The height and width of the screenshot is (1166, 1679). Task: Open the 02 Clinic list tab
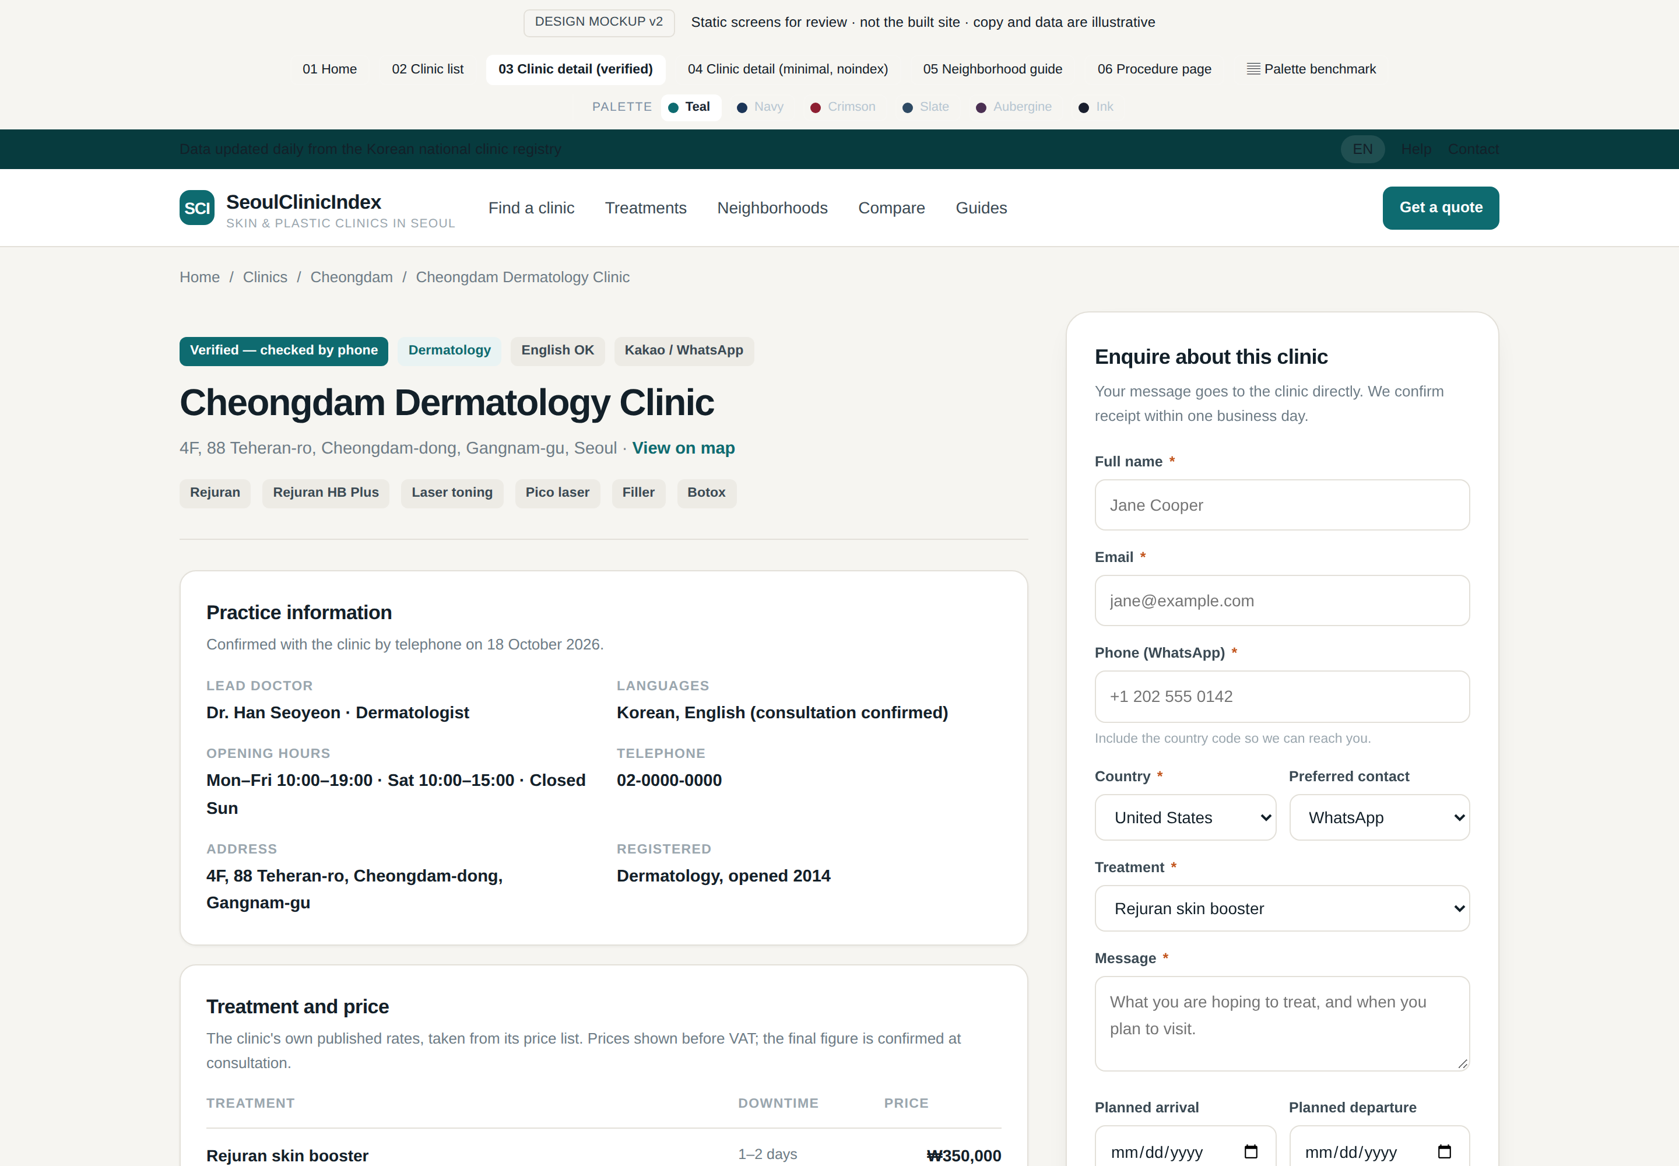[427, 69]
